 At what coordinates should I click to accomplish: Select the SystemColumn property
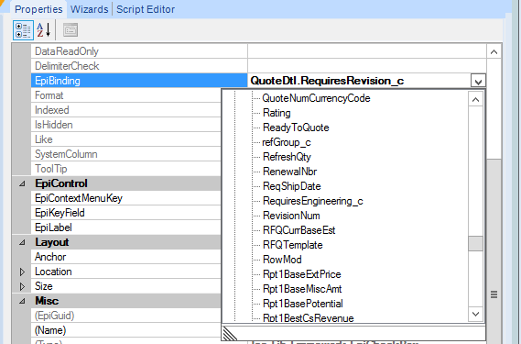(126, 154)
